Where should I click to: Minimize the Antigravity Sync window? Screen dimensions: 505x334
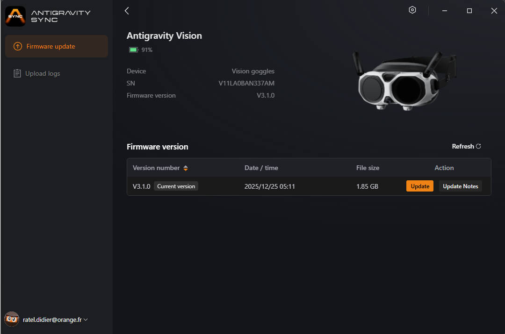(445, 11)
